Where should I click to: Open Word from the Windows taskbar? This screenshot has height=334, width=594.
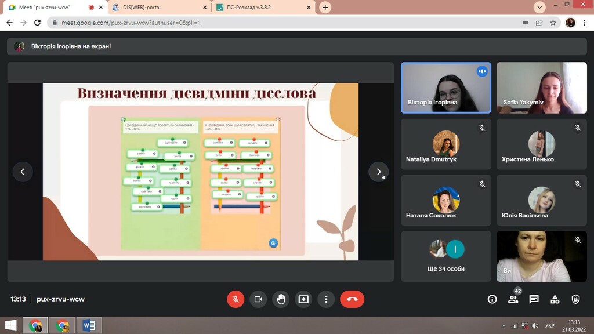tap(89, 325)
